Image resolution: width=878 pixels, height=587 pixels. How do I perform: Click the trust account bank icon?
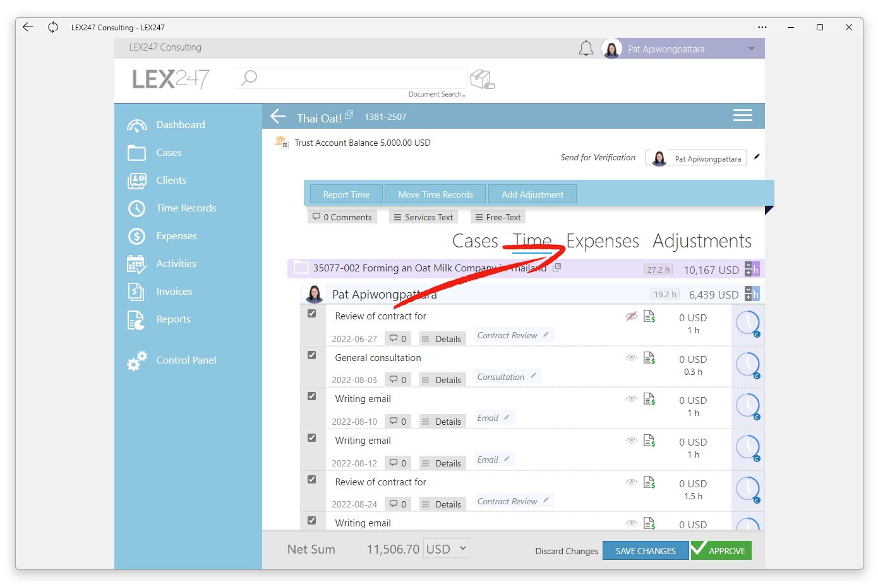[x=281, y=142]
